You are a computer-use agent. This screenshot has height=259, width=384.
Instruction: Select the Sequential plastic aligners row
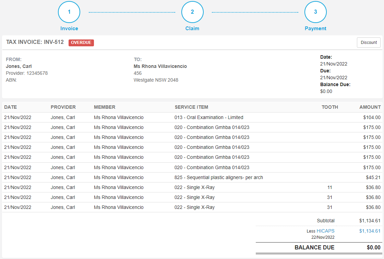point(192,177)
